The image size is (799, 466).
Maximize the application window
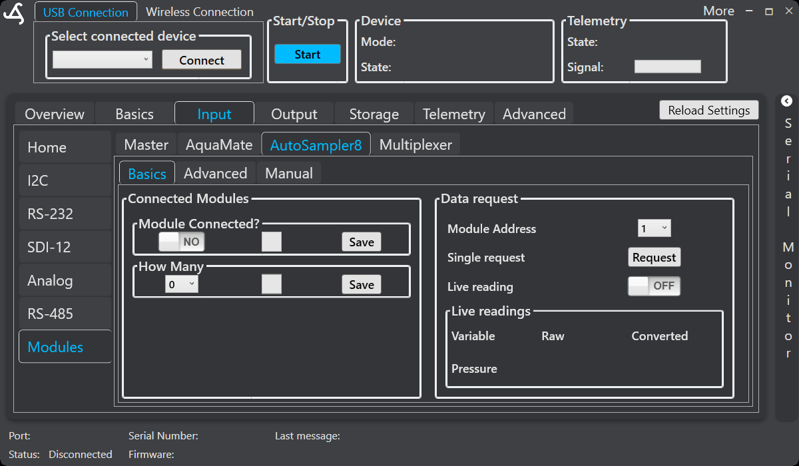click(769, 11)
